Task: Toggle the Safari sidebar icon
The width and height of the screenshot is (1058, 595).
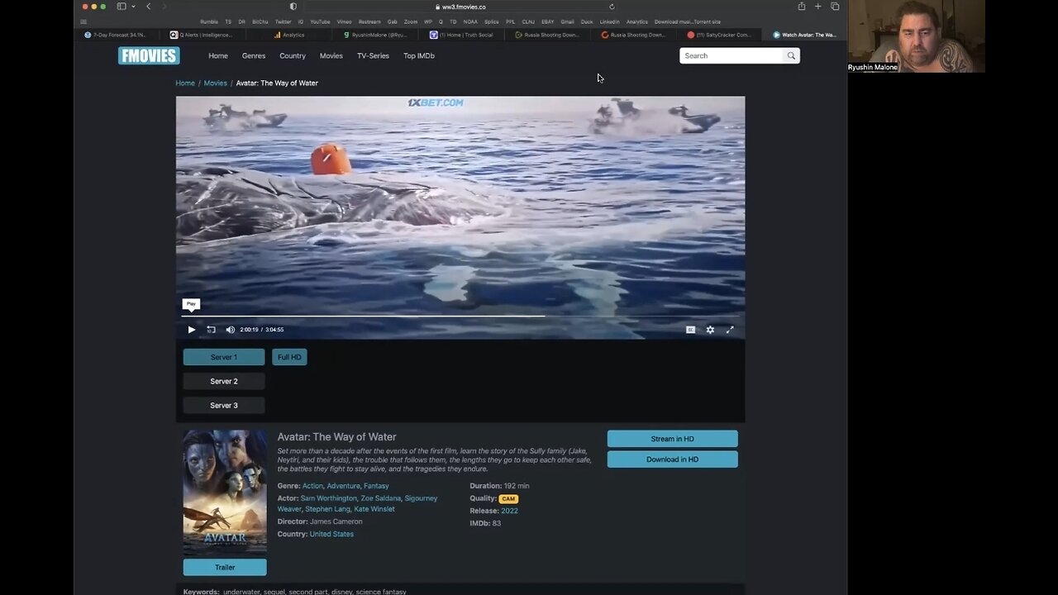Action: (x=122, y=7)
